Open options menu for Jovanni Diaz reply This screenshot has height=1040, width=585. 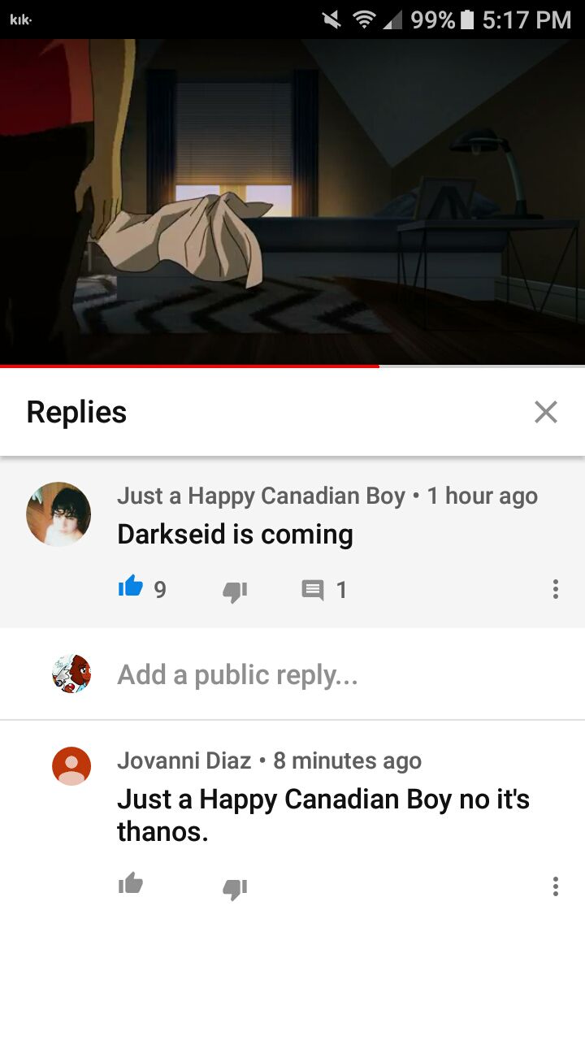tap(556, 886)
